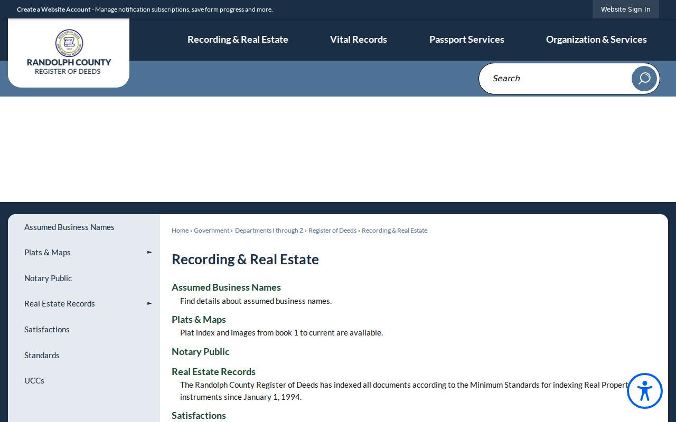Click the Randolph County Register of Deeds logo

pos(69,53)
